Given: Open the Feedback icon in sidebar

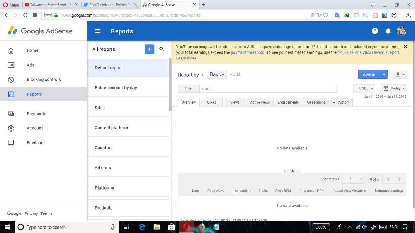Looking at the screenshot, I should (11, 143).
